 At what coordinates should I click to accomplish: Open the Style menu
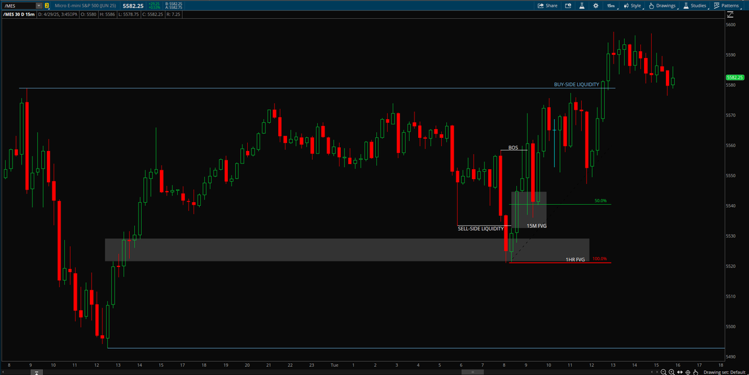click(633, 6)
